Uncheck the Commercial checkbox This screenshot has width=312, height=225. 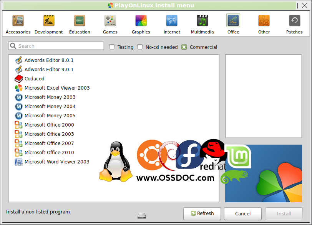click(184, 47)
